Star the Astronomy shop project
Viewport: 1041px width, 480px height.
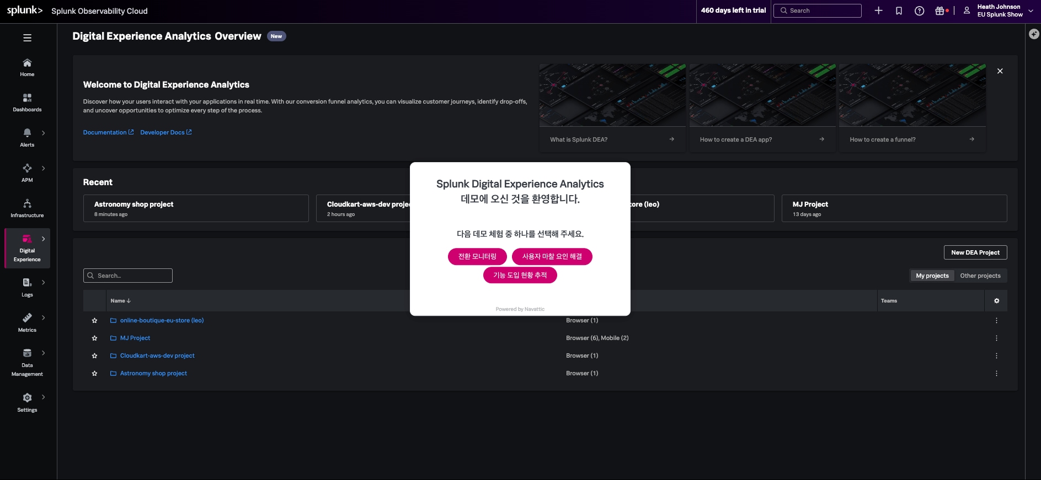point(94,374)
